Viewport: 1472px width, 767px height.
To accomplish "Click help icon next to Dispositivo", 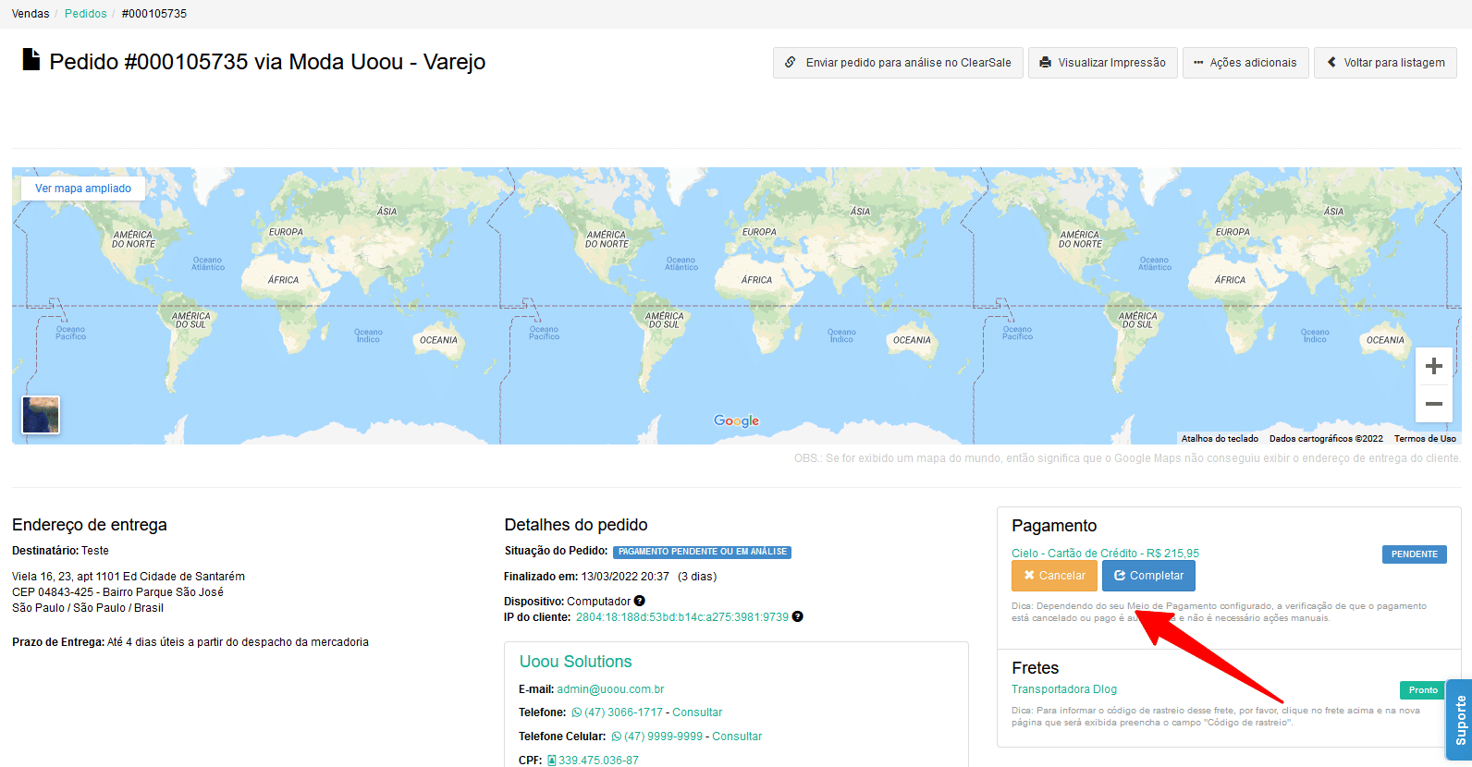I will coord(639,601).
